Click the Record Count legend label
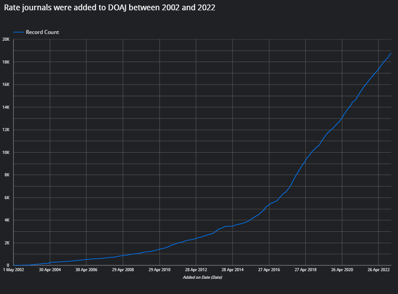Image resolution: width=398 pixels, height=294 pixels. tap(42, 32)
